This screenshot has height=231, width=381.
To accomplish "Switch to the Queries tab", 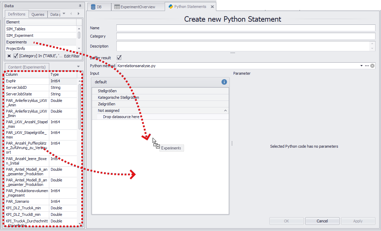I will (38, 14).
